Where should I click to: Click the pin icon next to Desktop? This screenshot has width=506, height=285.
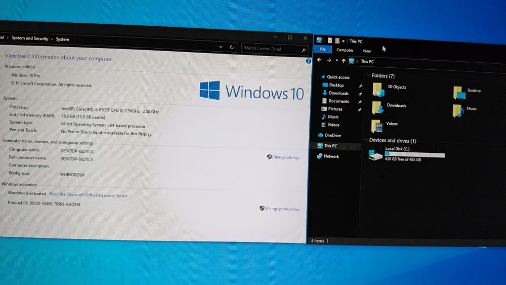coord(360,86)
